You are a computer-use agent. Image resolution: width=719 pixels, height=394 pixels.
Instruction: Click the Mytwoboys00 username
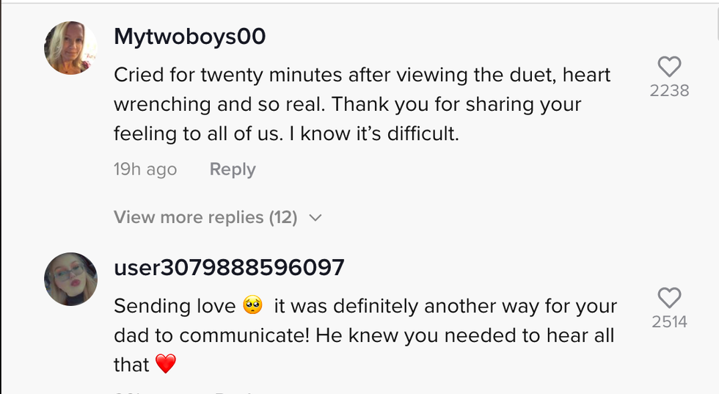(x=189, y=37)
